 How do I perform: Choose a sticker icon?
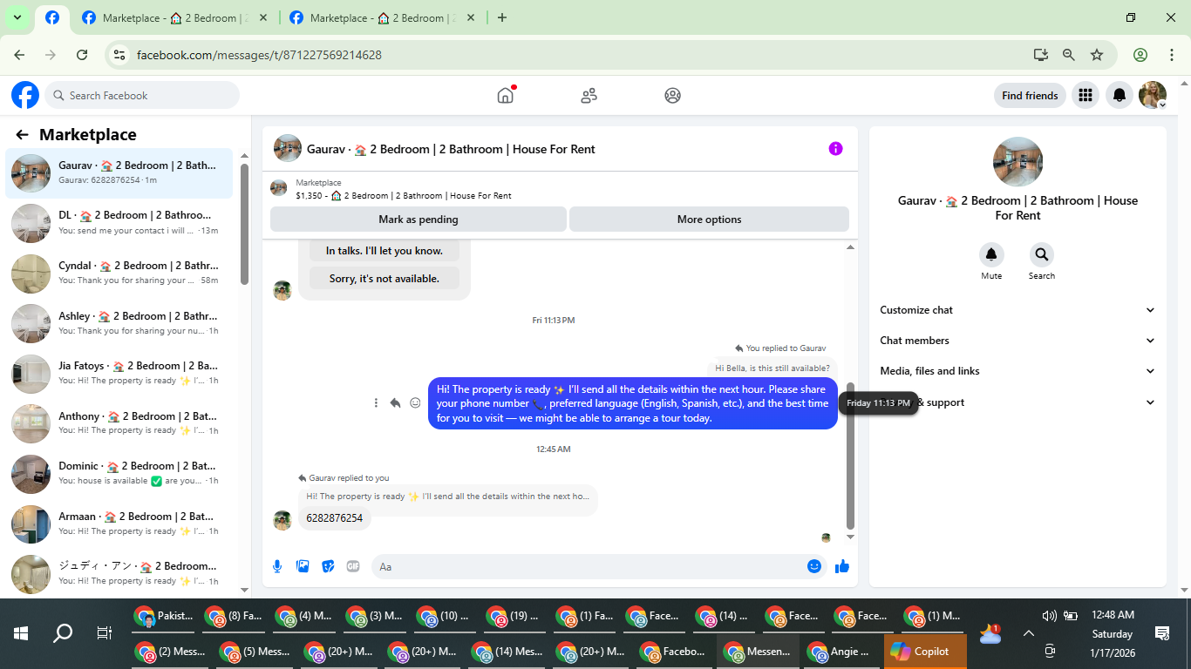point(328,566)
